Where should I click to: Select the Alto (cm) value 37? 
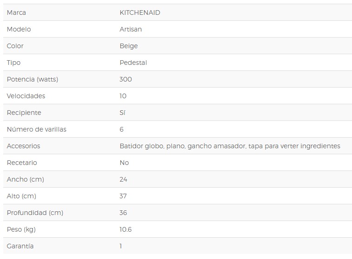tap(123, 196)
